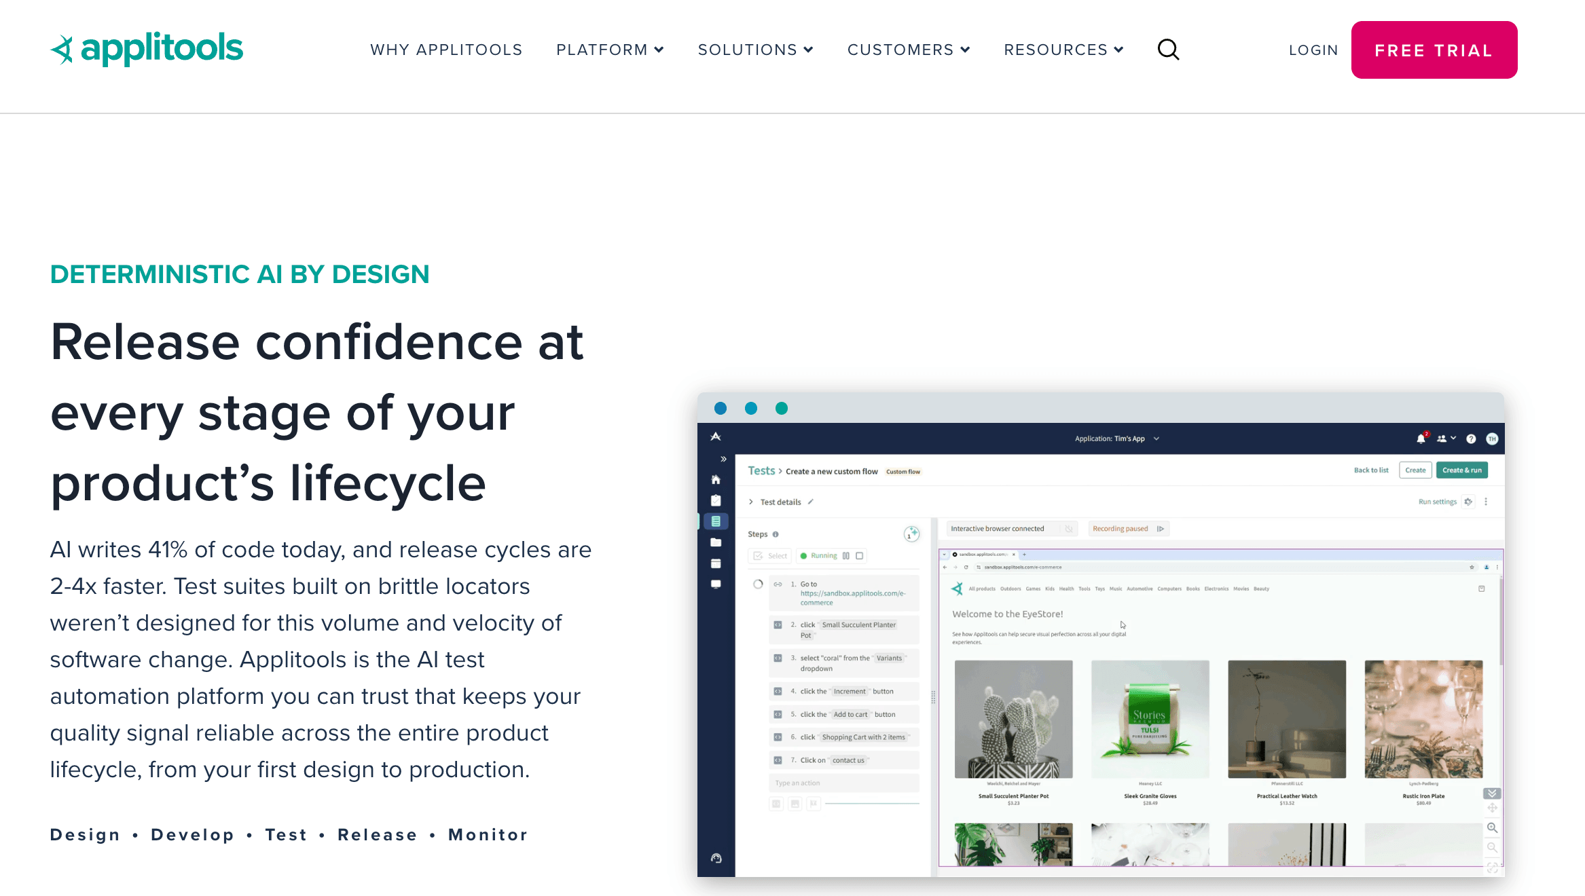Open the site search magnifier icon

[x=1168, y=50]
